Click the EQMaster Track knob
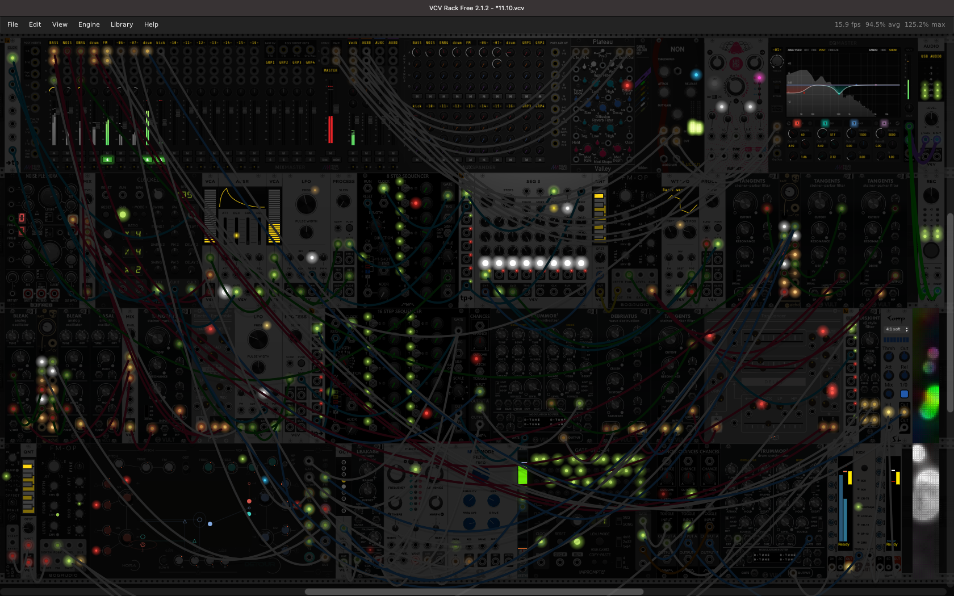 (777, 62)
